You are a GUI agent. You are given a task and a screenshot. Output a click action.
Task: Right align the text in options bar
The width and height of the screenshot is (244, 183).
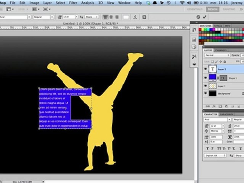[x=117, y=17]
